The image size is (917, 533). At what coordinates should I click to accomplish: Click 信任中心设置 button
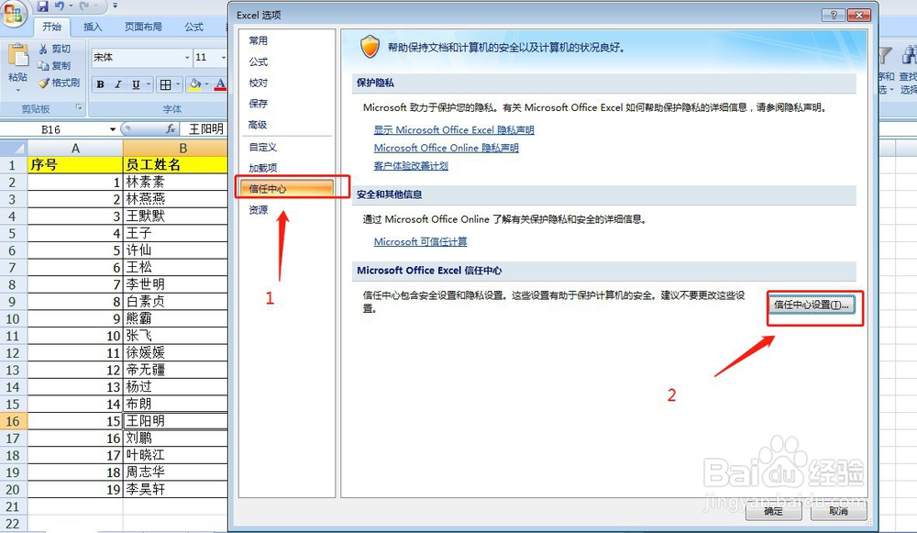[x=812, y=305]
